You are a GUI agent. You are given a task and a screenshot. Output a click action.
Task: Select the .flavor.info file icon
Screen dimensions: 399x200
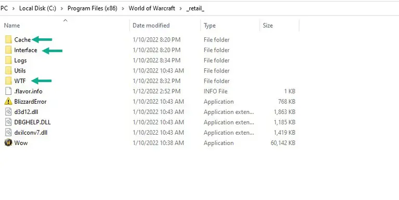click(x=8, y=91)
